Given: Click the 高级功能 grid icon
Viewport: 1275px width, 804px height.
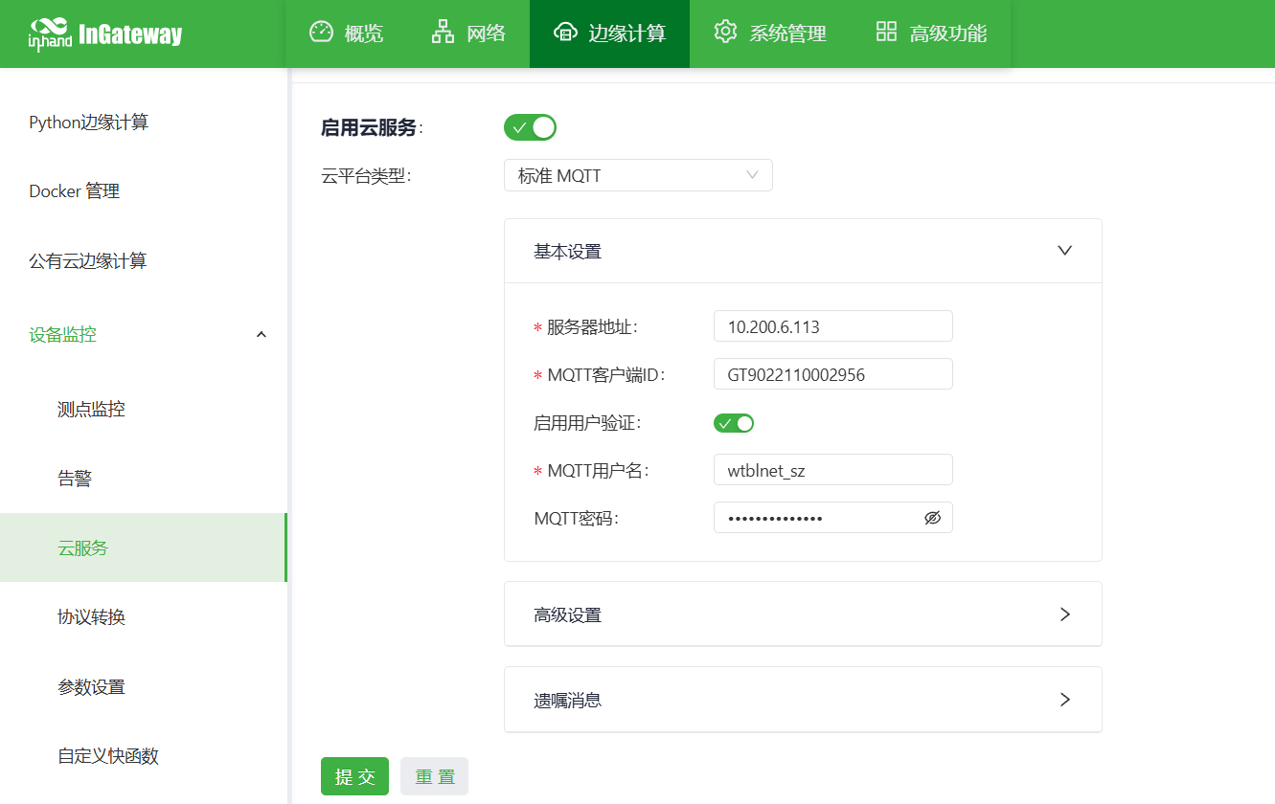Looking at the screenshot, I should (887, 33).
